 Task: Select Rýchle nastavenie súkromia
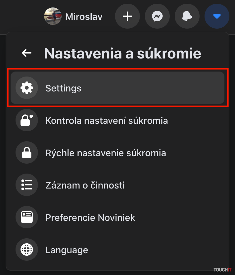click(106, 153)
